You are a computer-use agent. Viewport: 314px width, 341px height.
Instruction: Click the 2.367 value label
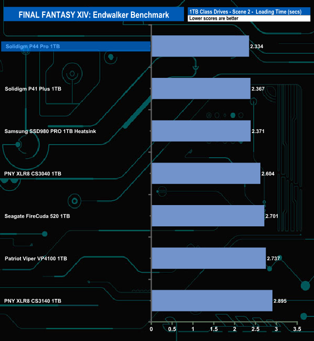point(258,89)
